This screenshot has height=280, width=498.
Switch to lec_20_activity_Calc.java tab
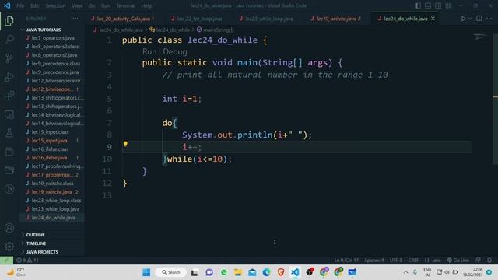point(125,19)
